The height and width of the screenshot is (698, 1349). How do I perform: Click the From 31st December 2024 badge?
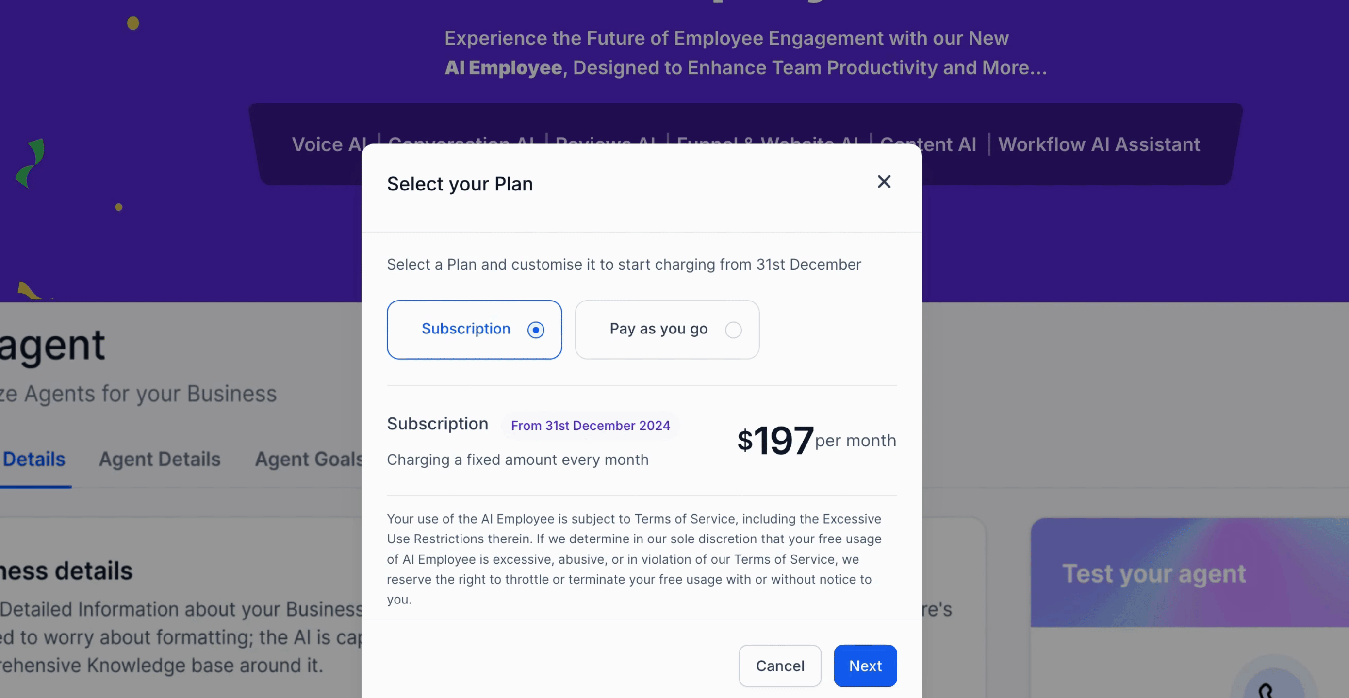[590, 426]
